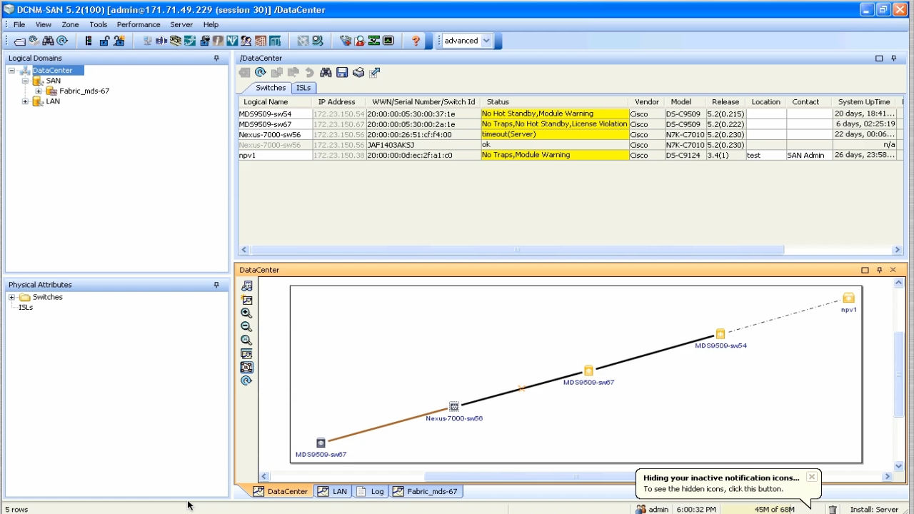
Task: Open the Tools menu
Action: pos(99,24)
